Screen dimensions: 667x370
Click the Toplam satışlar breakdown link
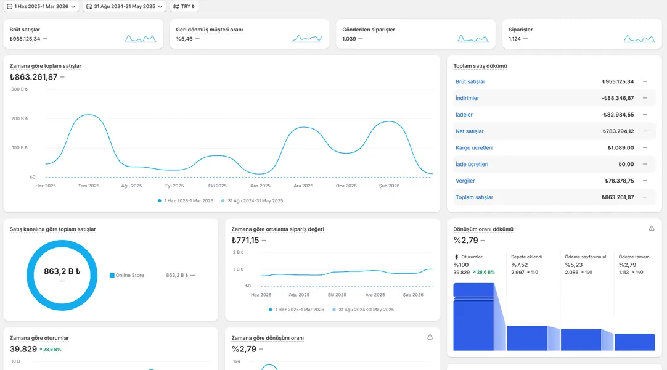[x=474, y=197]
